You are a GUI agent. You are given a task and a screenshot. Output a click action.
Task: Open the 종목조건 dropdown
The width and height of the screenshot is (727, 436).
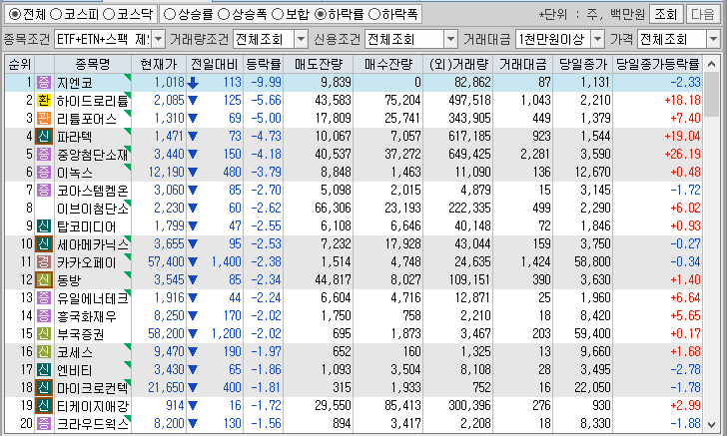[x=158, y=39]
